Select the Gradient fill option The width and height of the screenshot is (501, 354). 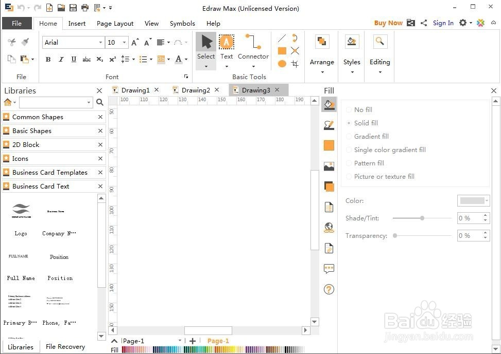point(368,137)
